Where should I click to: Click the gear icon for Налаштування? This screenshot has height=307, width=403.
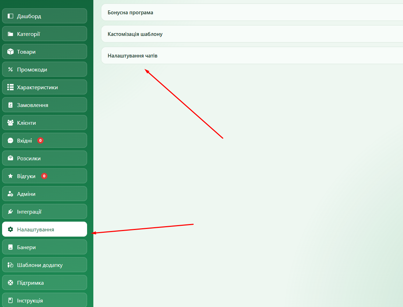pos(10,229)
